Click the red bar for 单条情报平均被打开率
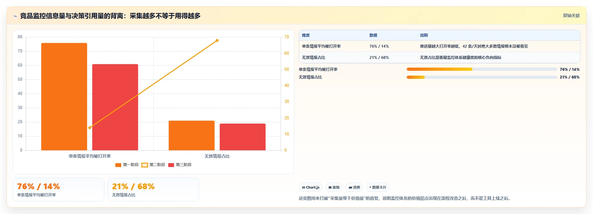 [115, 107]
